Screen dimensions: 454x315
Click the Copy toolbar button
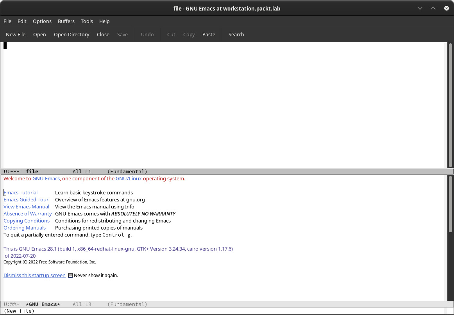click(x=189, y=34)
